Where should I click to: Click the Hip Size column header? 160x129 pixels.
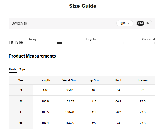click(x=94, y=80)
